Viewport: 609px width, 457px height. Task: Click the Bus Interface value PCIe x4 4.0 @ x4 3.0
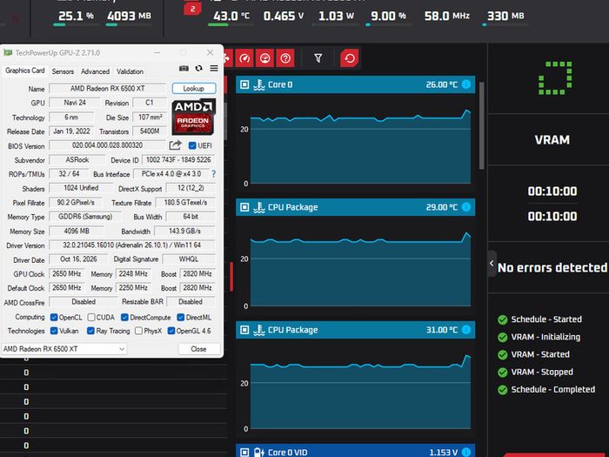click(x=171, y=174)
